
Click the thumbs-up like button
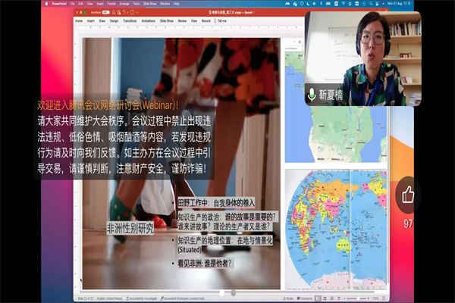click(409, 196)
